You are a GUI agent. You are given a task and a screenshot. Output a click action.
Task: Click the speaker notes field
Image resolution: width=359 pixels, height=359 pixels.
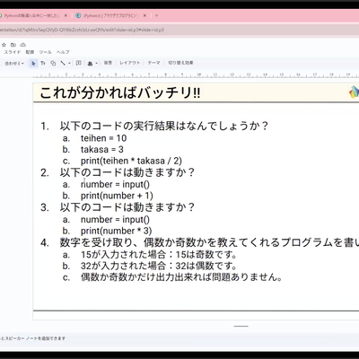pos(179,338)
